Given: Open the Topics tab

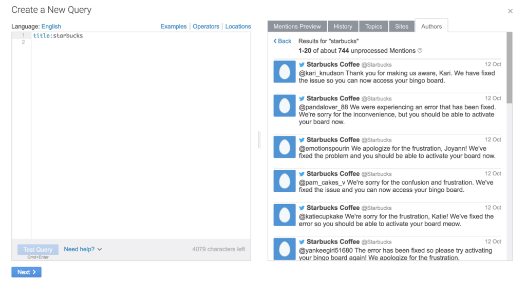Looking at the screenshot, I should point(373,27).
